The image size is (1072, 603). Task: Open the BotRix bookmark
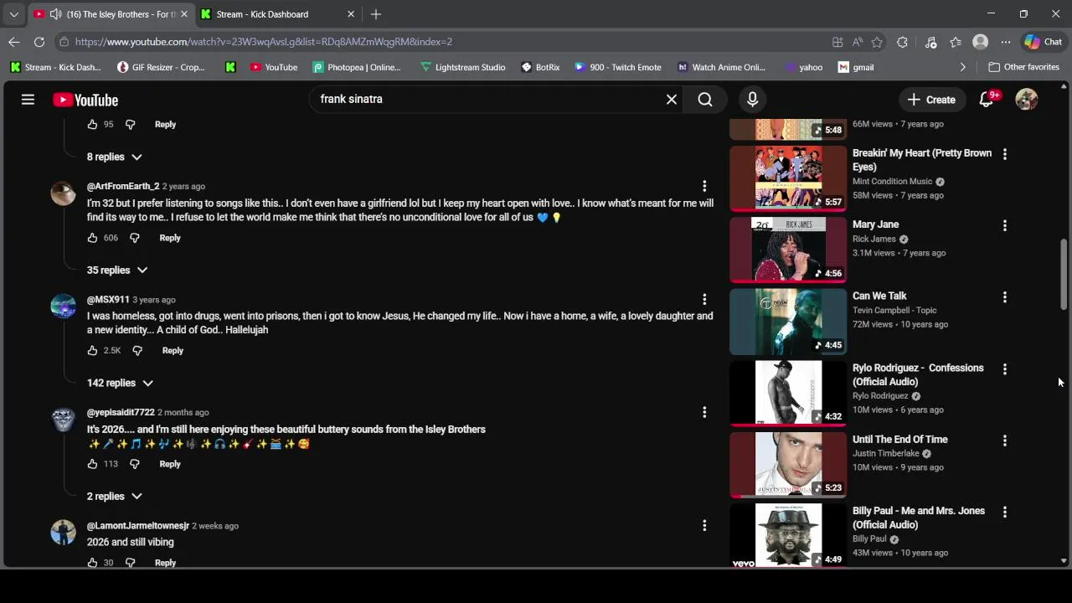[x=539, y=67]
